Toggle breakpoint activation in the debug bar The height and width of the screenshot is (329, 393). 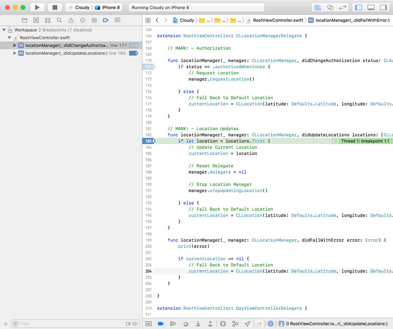[x=161, y=324]
